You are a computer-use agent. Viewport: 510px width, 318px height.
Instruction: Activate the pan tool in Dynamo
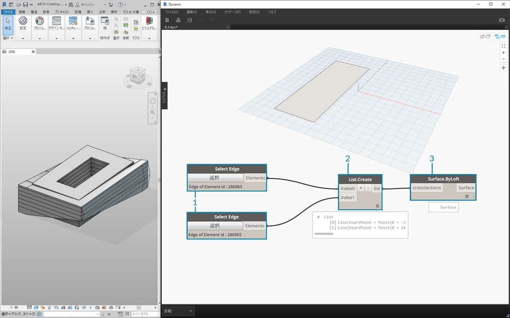point(504,67)
